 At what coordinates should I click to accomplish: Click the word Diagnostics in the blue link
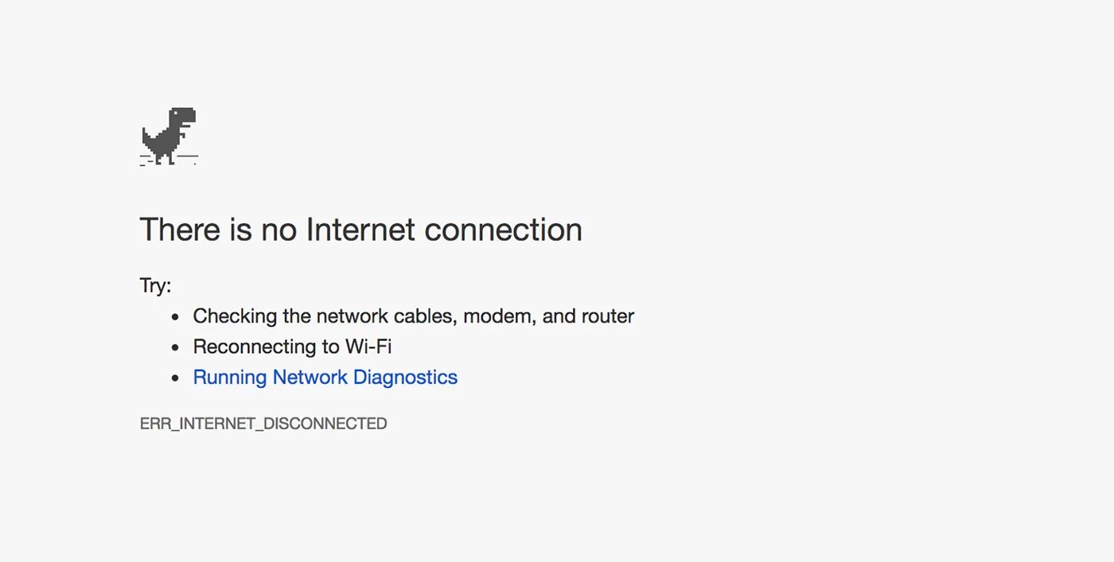(x=405, y=378)
